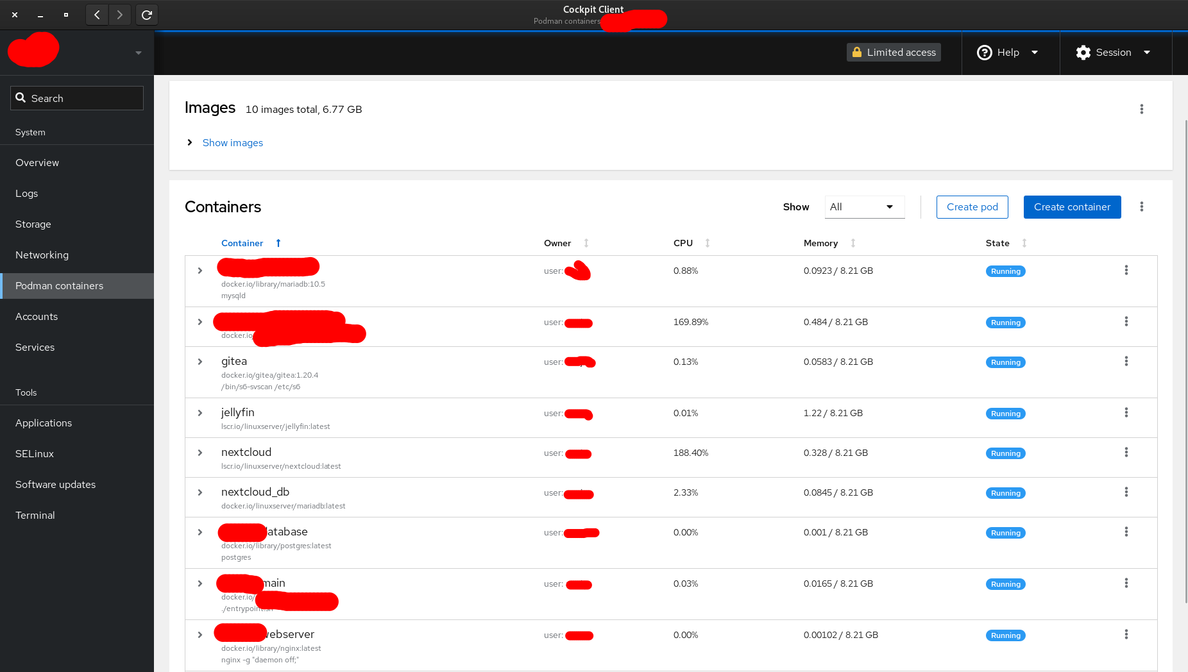The width and height of the screenshot is (1188, 672).
Task: Click the Limited access button
Action: tap(894, 52)
